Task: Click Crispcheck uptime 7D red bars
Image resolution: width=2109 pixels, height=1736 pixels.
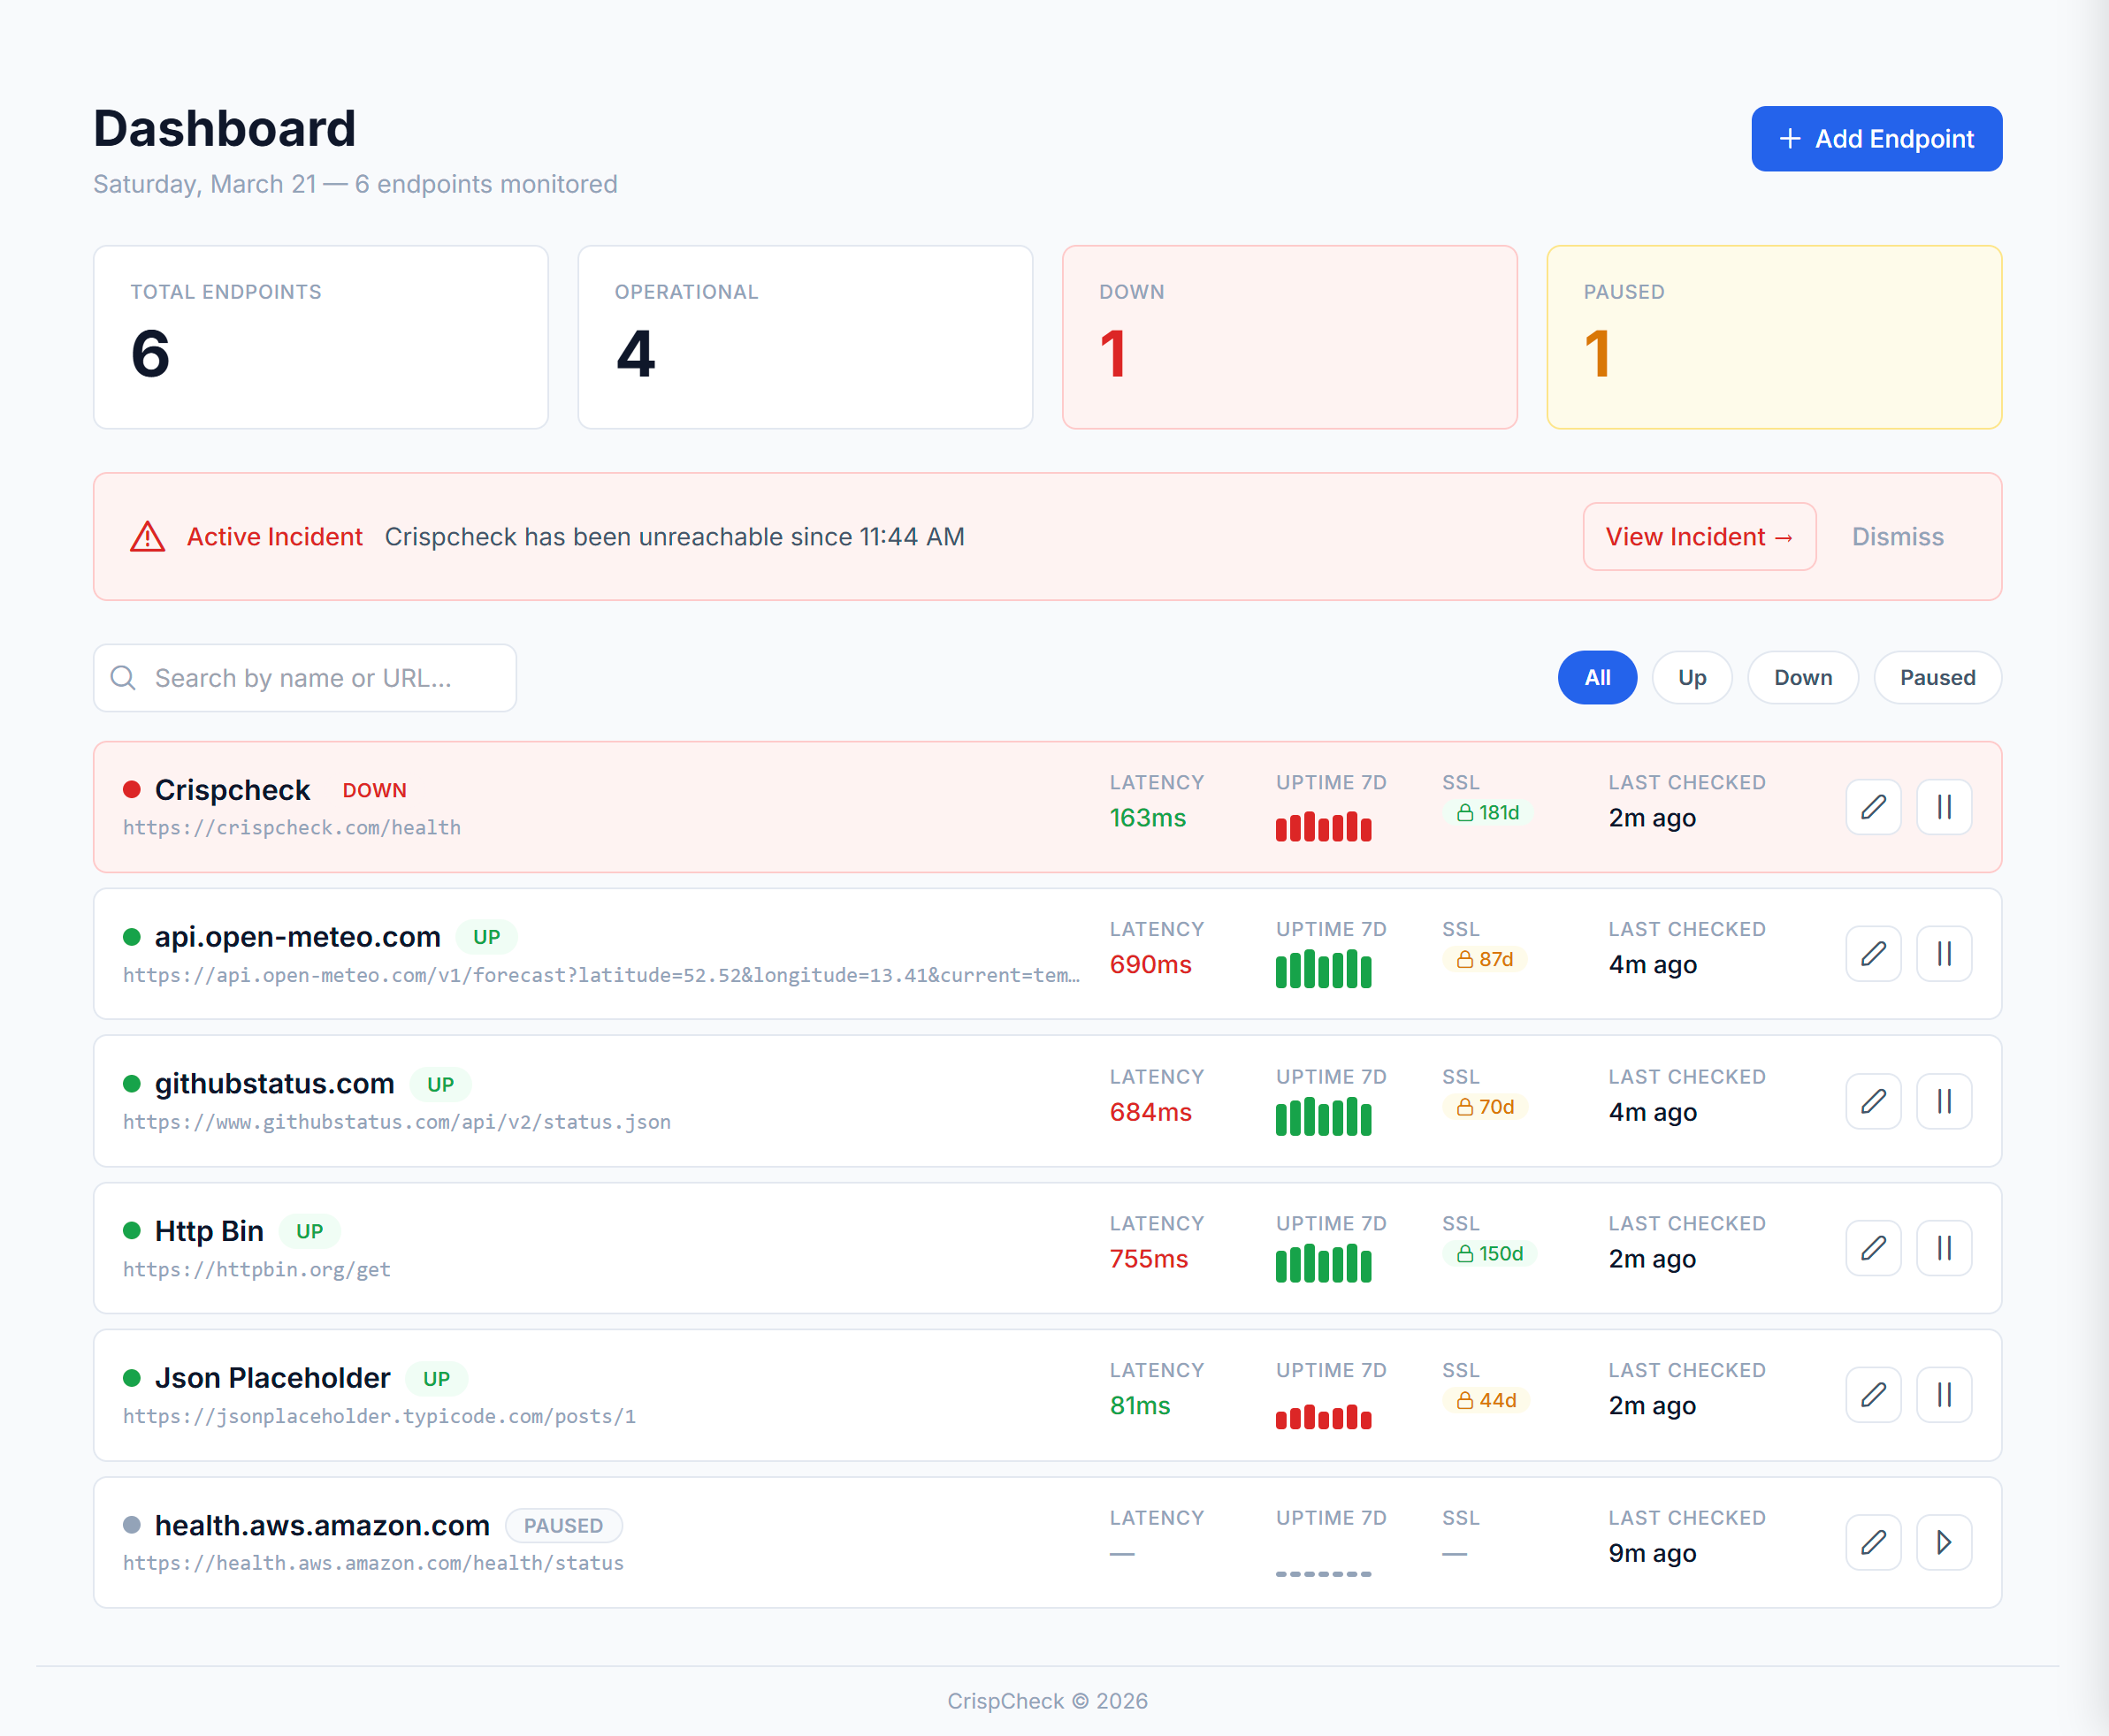Action: point(1323,827)
